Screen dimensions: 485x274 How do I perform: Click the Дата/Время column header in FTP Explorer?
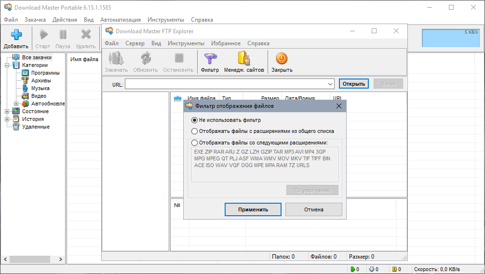(x=300, y=98)
